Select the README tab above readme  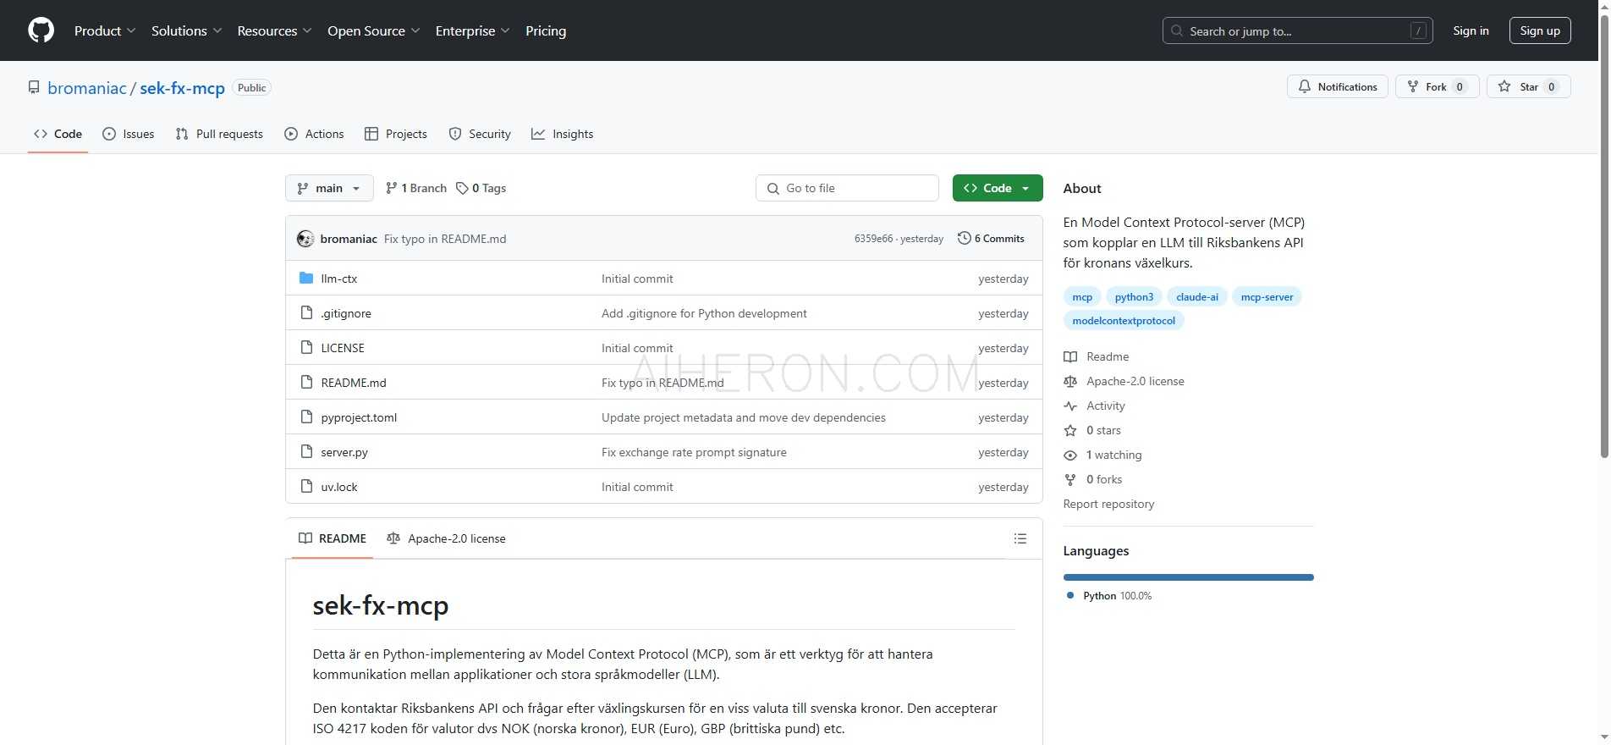333,538
